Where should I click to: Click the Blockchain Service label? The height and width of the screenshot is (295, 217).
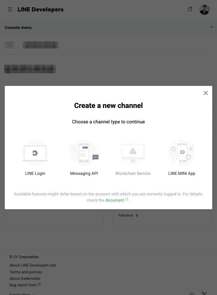(x=133, y=173)
